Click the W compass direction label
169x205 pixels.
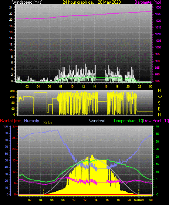point(160,97)
